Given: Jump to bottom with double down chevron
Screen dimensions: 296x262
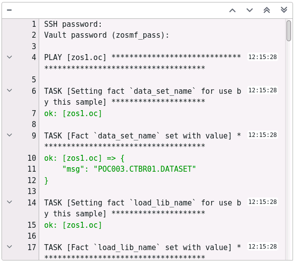Looking at the screenshot, I should point(284,10).
